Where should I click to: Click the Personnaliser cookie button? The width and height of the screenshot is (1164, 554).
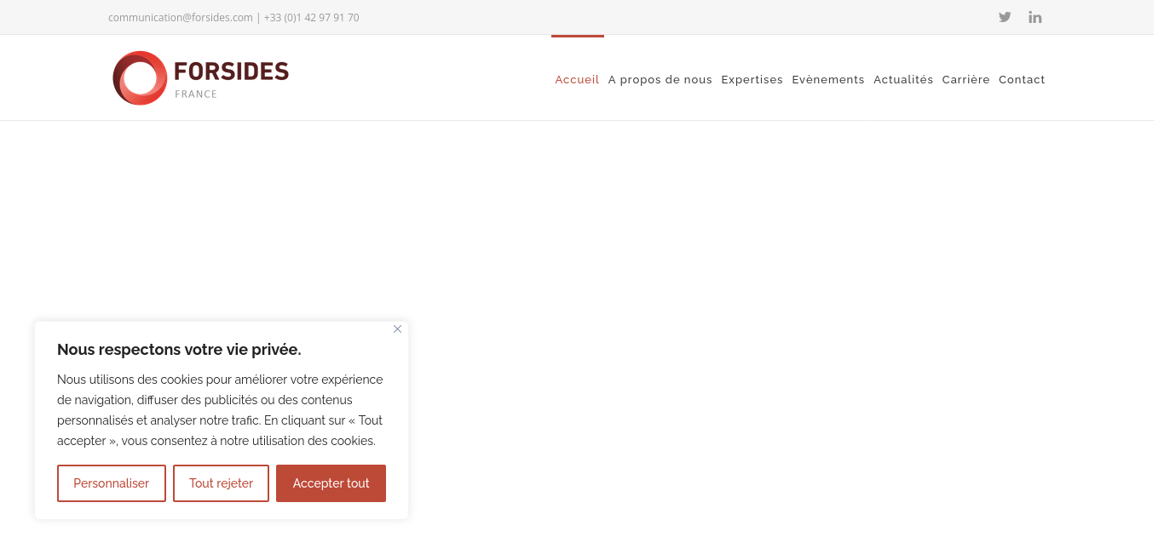[112, 483]
